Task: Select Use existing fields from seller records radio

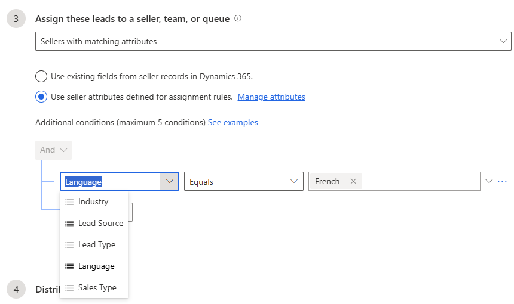Action: [41, 76]
